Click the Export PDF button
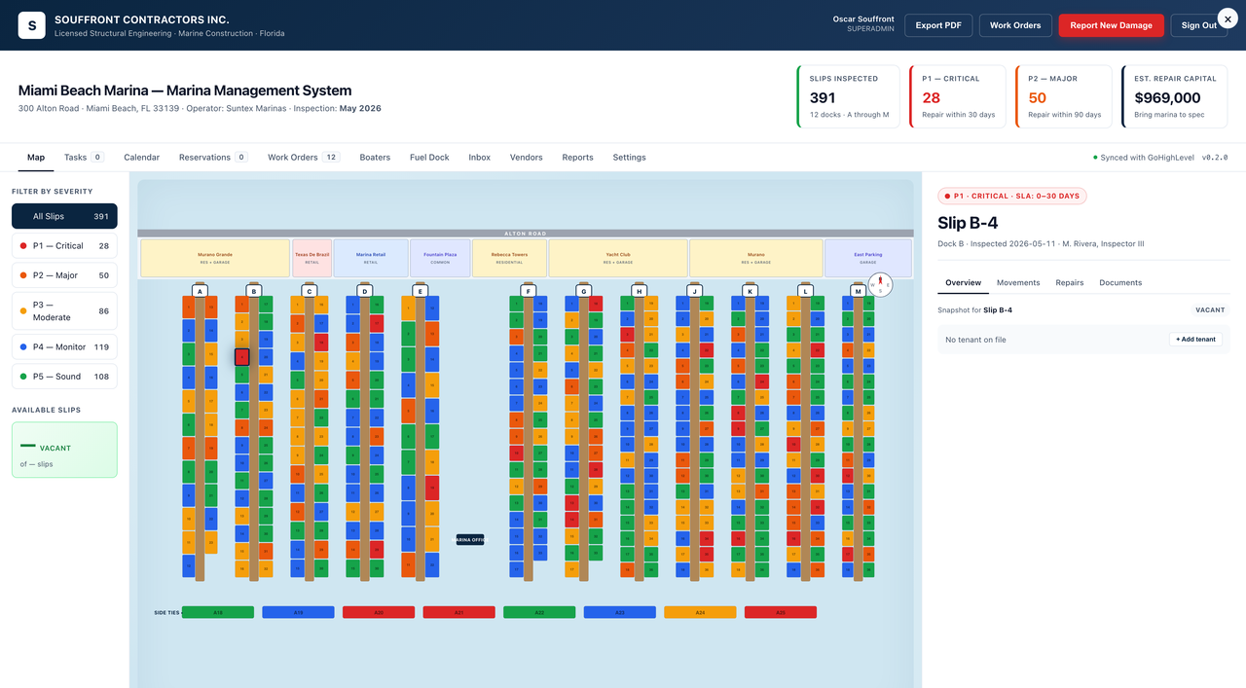The image size is (1246, 688). tap(938, 25)
